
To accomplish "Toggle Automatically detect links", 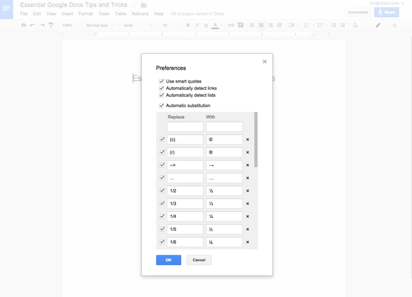I will pos(162,88).
